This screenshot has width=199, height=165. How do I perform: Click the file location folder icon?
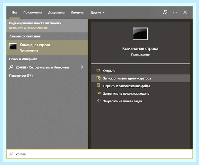tap(99, 85)
